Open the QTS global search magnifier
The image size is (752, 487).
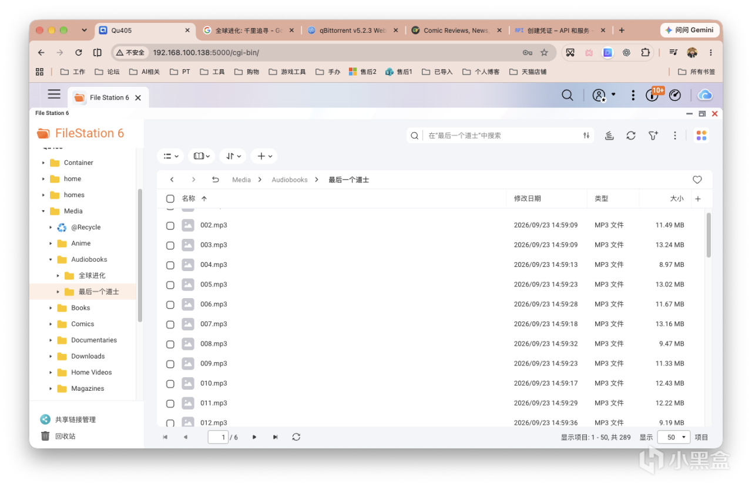point(567,95)
